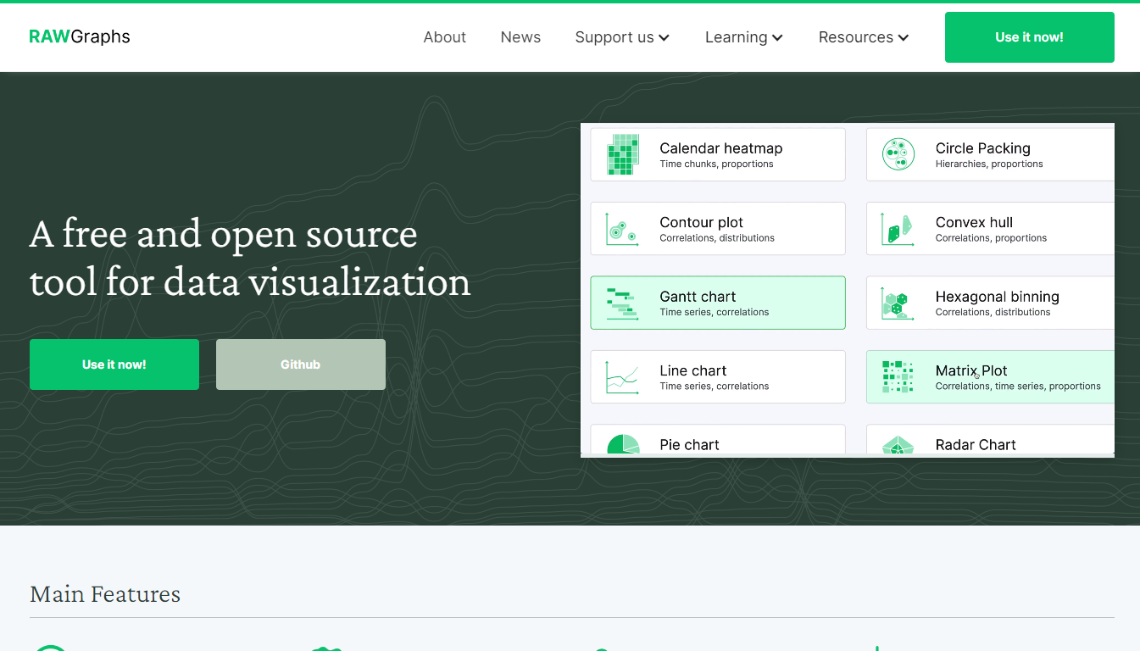Click 'Correlations, proportions' under Convex hull
The image size is (1140, 651).
(991, 238)
